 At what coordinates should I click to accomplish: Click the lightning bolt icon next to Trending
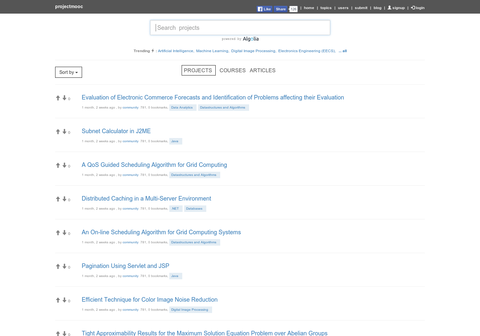pos(152,51)
